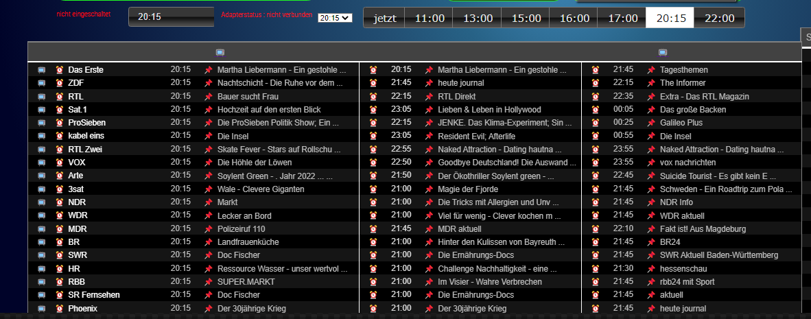The height and width of the screenshot is (319, 811).
Task: Open show Extra - Das RTL Magazin
Action: pos(705,96)
